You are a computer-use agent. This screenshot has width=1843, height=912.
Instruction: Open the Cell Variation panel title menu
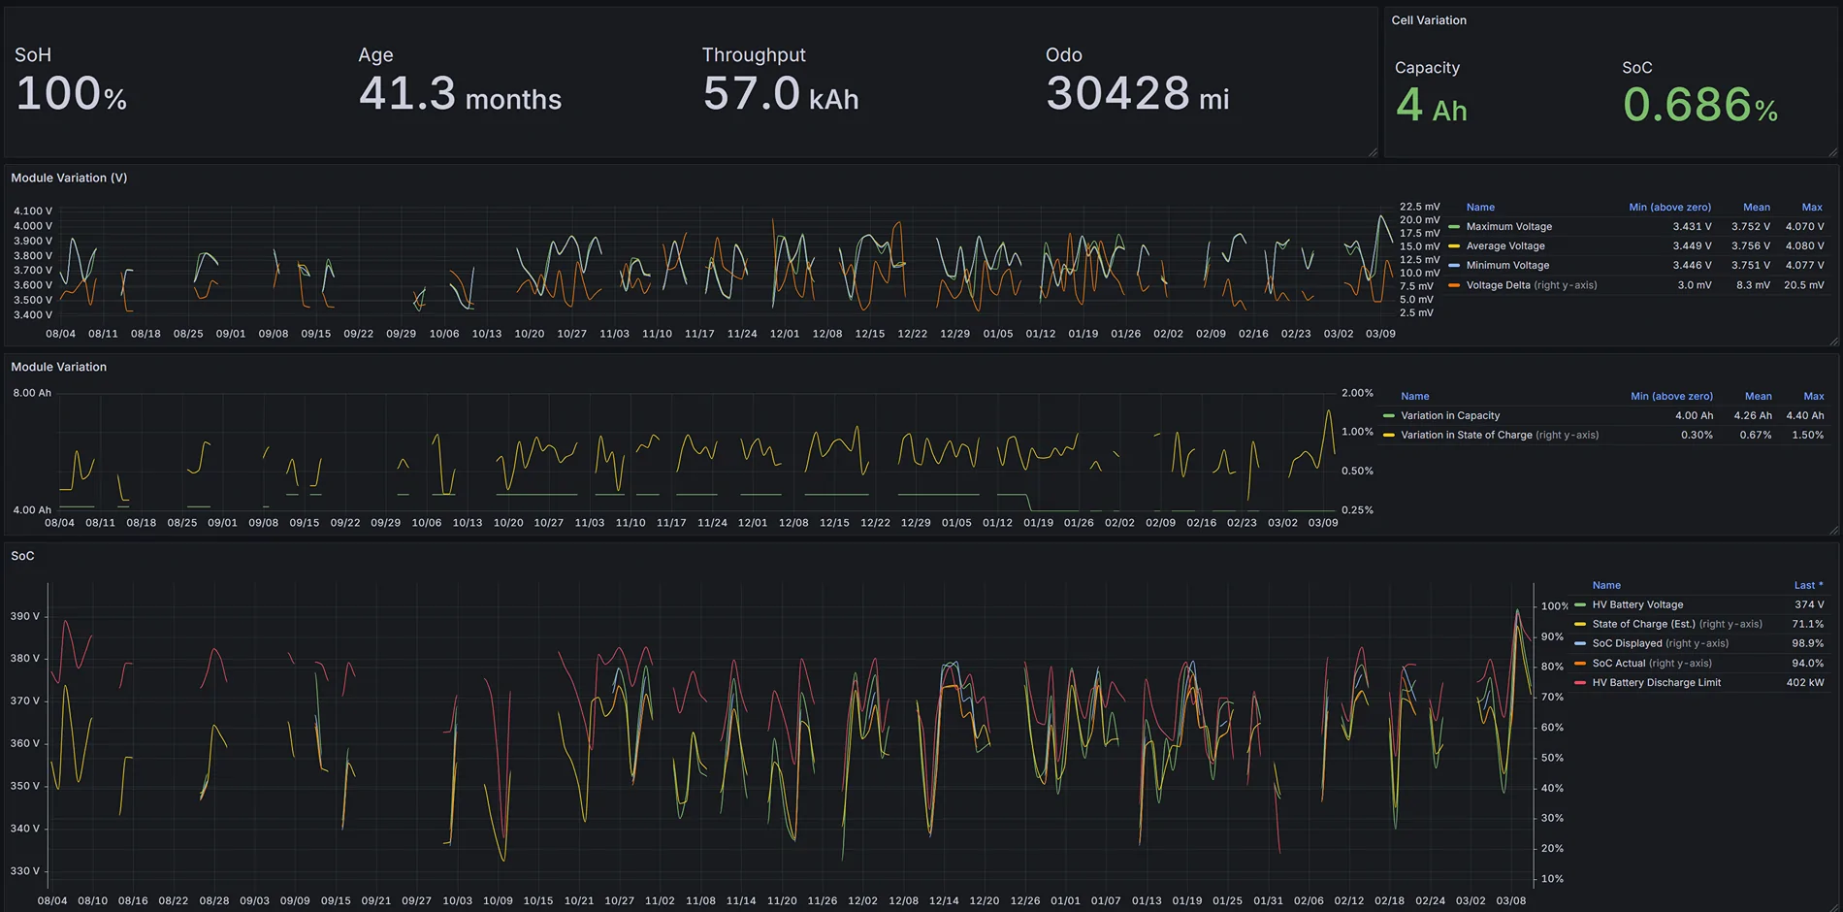pos(1428,20)
